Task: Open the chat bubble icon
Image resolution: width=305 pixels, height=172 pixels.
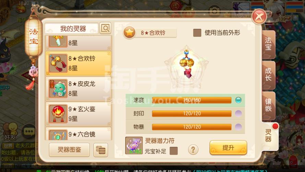Action: click(x=29, y=132)
